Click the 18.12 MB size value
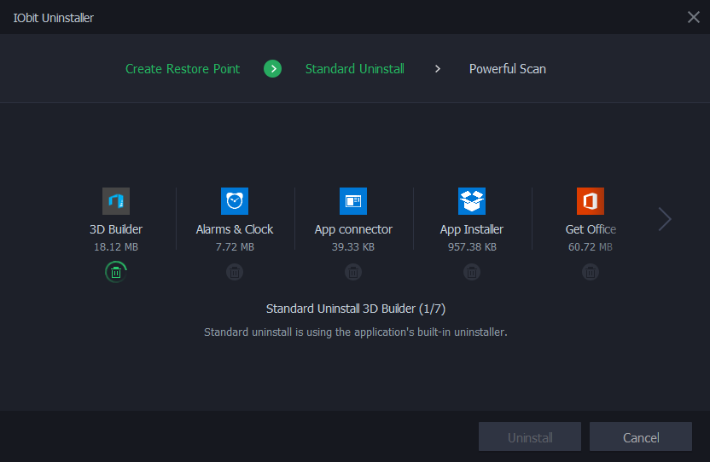 [x=116, y=247]
